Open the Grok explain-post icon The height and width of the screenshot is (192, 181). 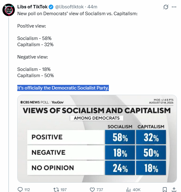point(166,7)
